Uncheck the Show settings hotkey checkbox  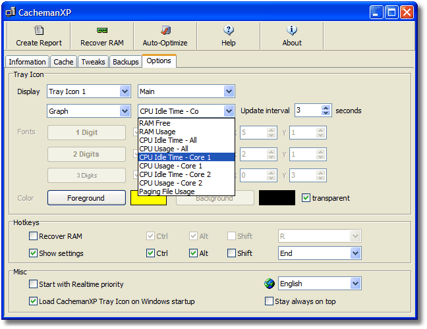pyautogui.click(x=33, y=253)
